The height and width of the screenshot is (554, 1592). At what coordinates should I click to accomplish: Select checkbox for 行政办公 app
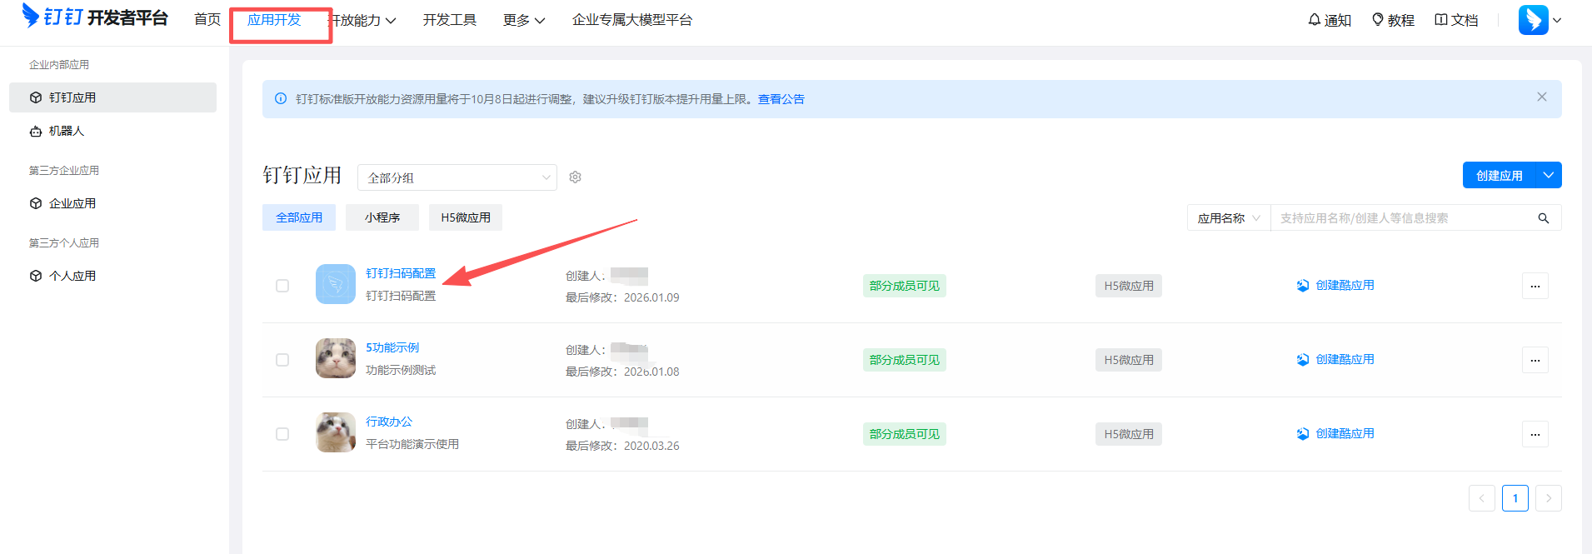[282, 434]
